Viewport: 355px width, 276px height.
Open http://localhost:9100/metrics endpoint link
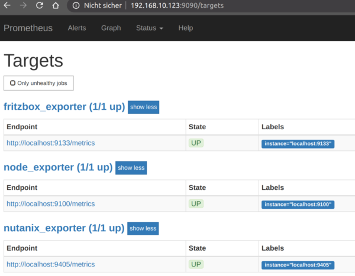[x=51, y=204]
